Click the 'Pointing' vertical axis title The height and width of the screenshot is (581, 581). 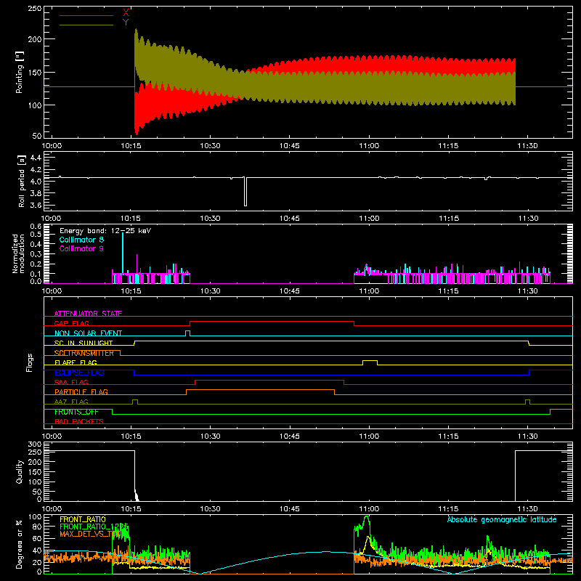click(x=20, y=72)
